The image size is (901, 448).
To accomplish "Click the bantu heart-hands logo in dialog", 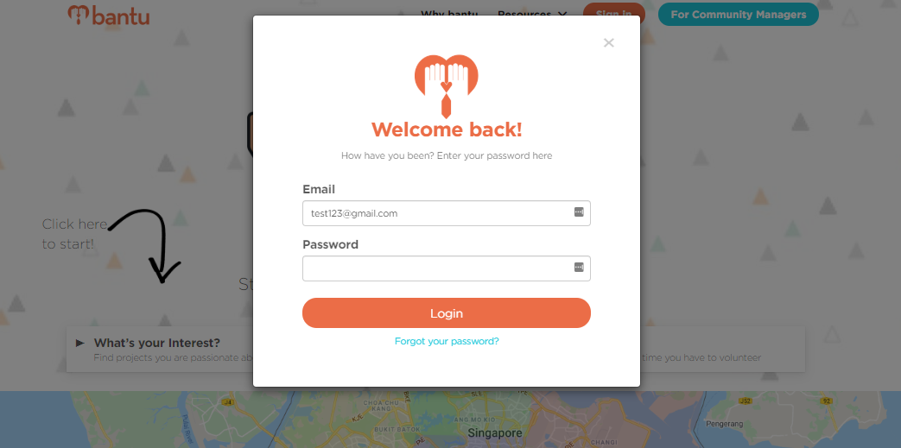I will 447,85.
